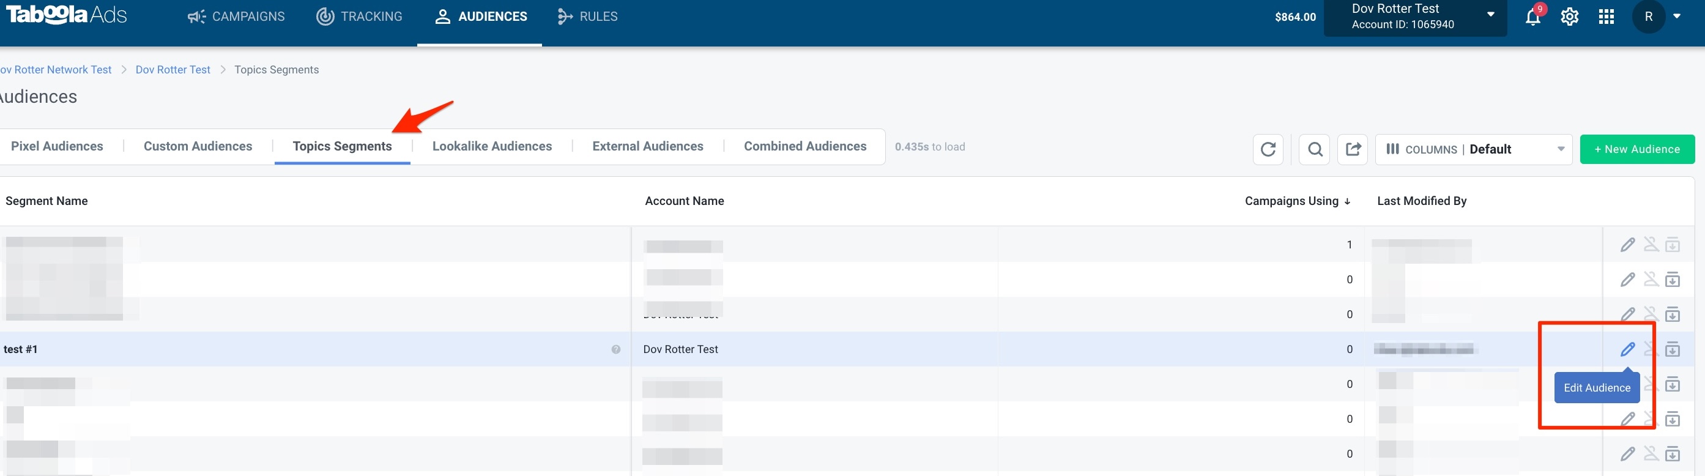Click the Dov Rotter Test account cell

[680, 349]
